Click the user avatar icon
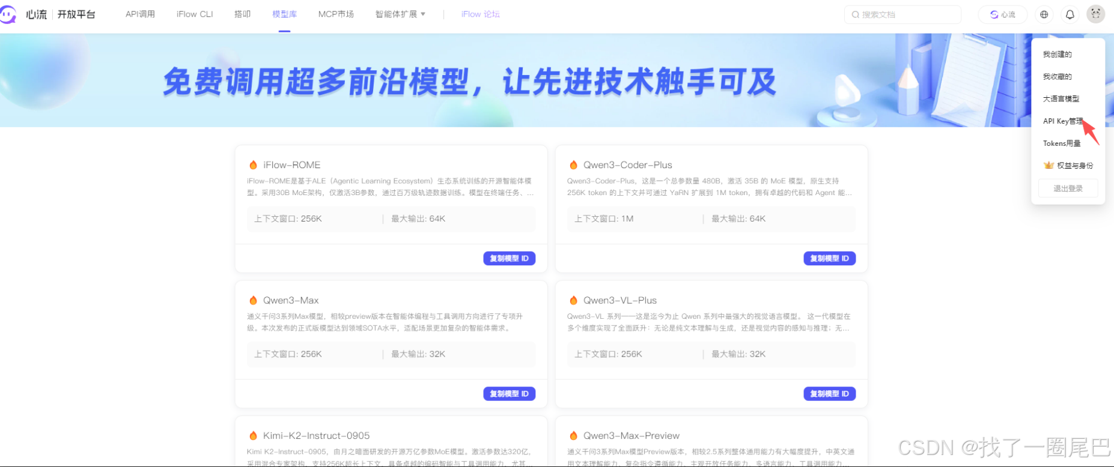This screenshot has width=1114, height=467. tap(1096, 14)
